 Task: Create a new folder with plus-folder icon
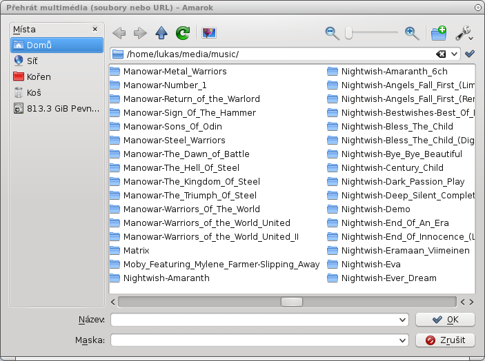point(439,33)
